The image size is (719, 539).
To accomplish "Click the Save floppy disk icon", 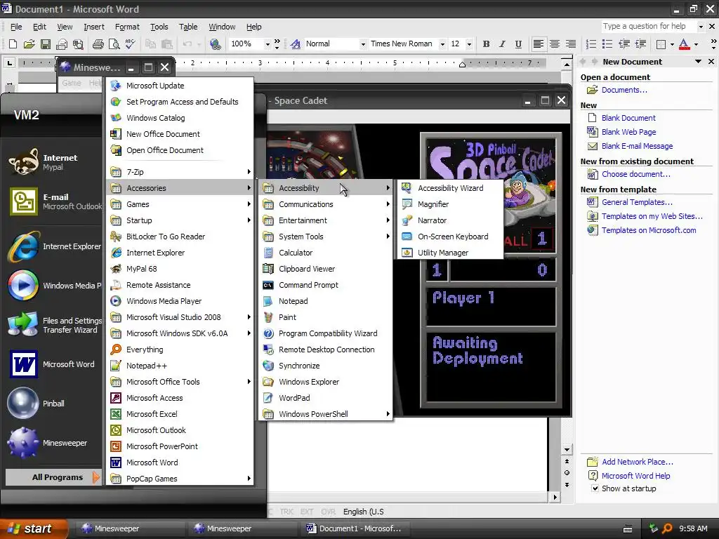I will tap(46, 44).
